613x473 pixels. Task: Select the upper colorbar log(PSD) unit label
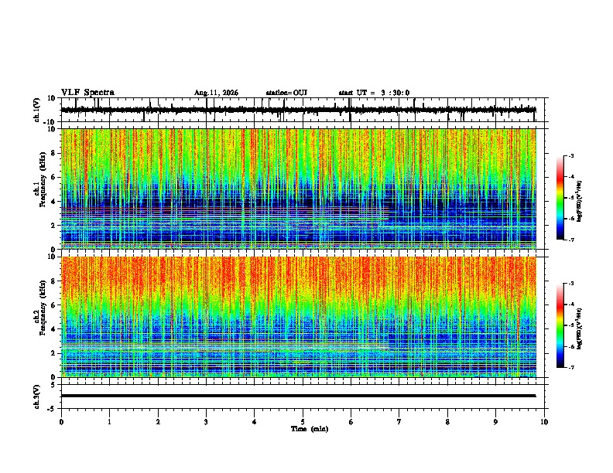coord(579,202)
